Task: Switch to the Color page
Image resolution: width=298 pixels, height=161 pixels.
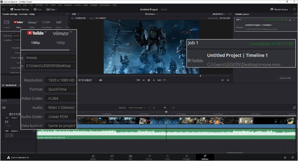Action: 168,157
